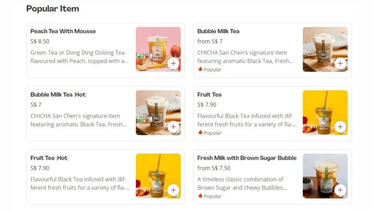Click the S$ 8.50 price of Peach Tea
This screenshot has height=210, width=374.
40,41
